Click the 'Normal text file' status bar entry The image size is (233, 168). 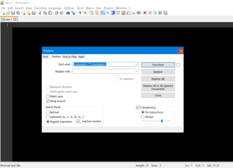[10, 166]
